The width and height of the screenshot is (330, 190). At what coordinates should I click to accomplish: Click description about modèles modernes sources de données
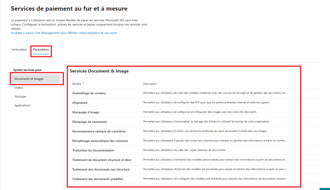click(215, 93)
